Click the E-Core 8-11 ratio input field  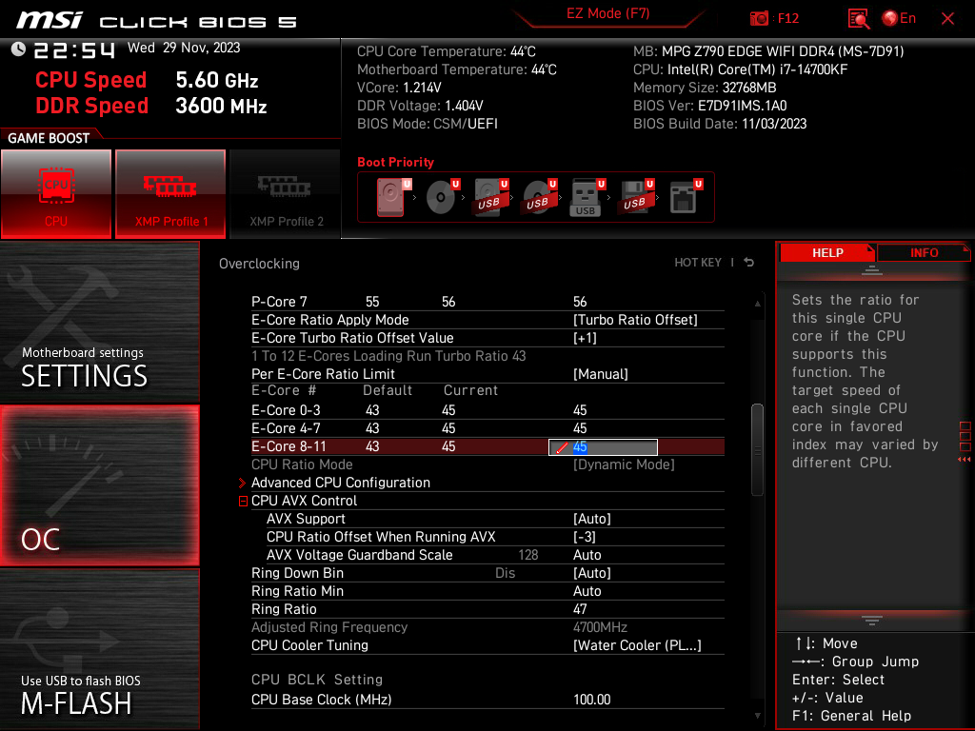click(603, 447)
